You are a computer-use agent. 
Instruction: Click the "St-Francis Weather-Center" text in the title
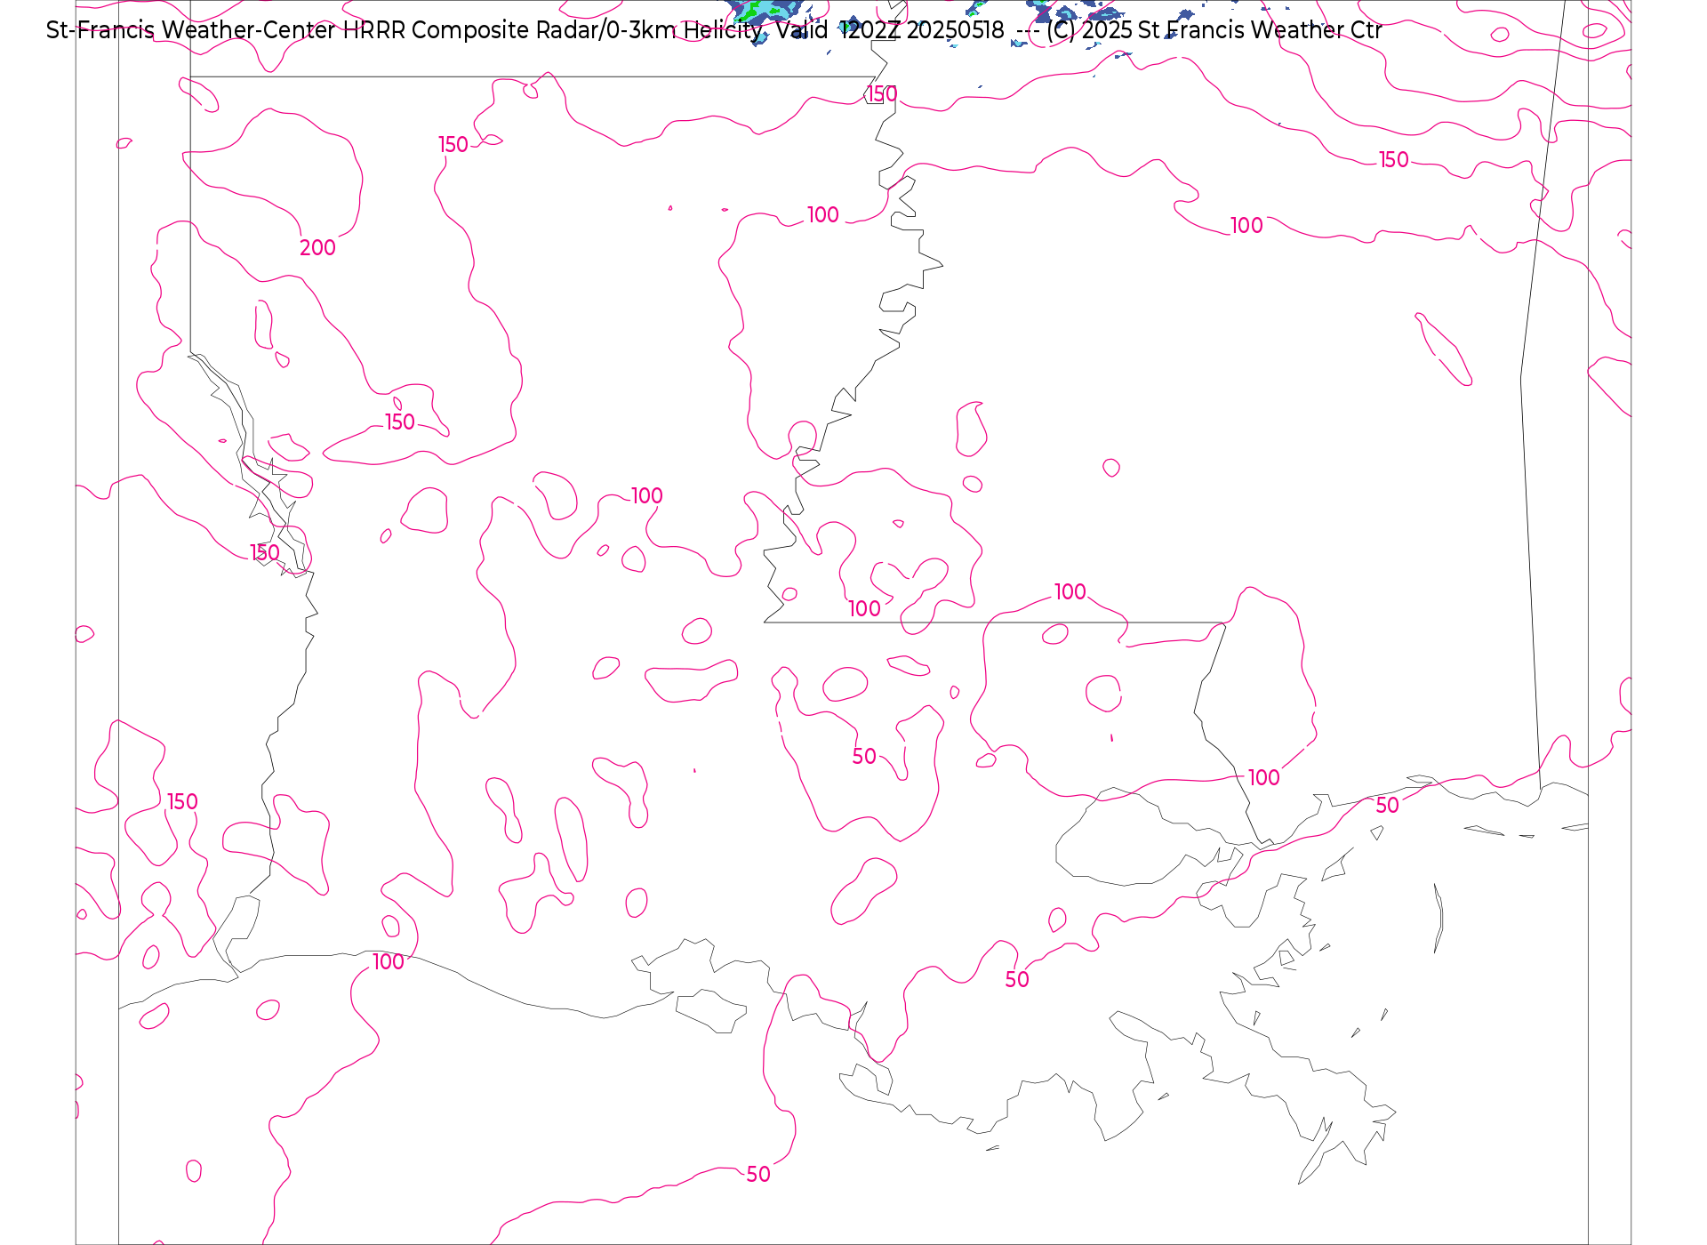tap(191, 30)
